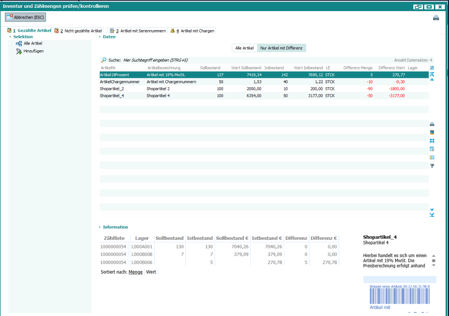449x316 pixels.
Task: Jump to first record with top arrow
Action: pos(432,74)
